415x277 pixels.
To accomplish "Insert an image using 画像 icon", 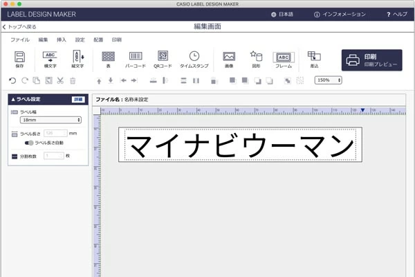I will [x=229, y=59].
